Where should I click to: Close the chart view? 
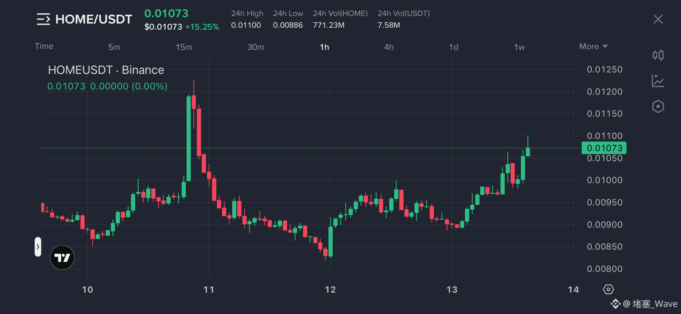[x=658, y=19]
